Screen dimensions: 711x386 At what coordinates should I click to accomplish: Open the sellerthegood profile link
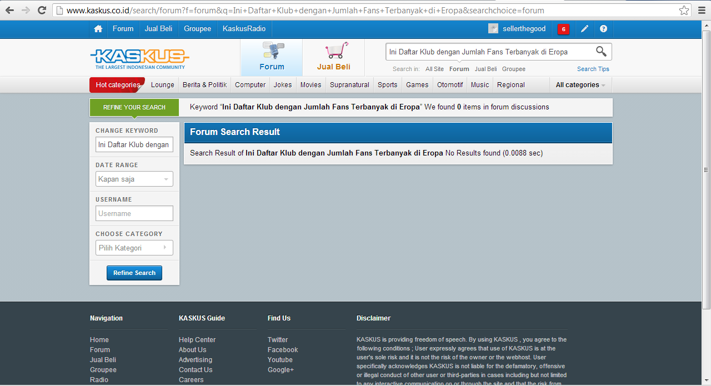[524, 29]
